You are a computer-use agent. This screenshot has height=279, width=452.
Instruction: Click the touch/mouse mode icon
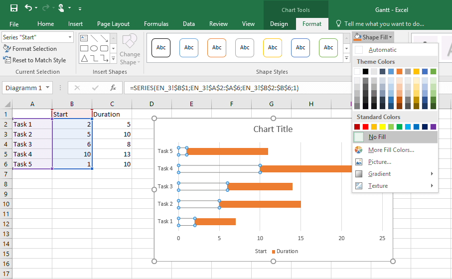[x=61, y=8]
